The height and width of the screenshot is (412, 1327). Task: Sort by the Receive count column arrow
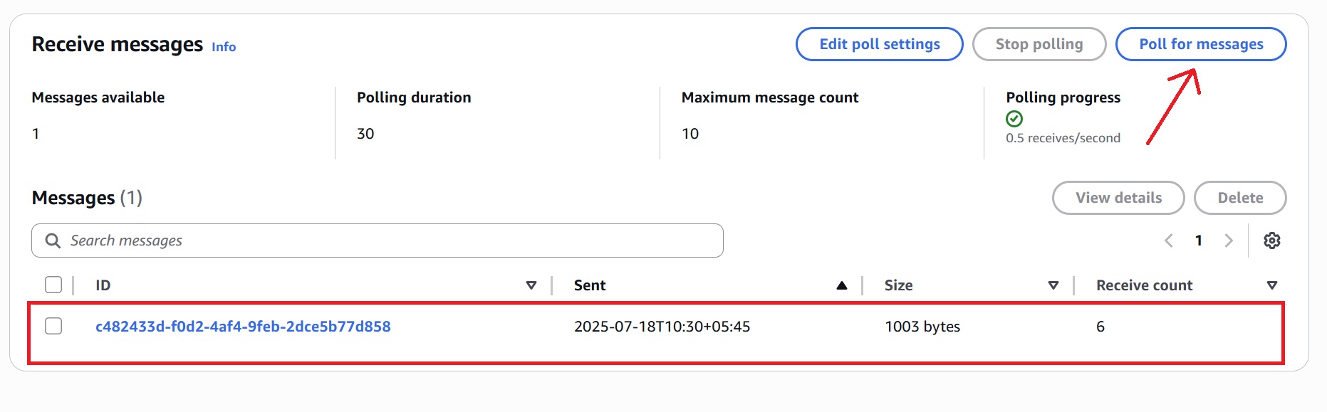(x=1273, y=285)
